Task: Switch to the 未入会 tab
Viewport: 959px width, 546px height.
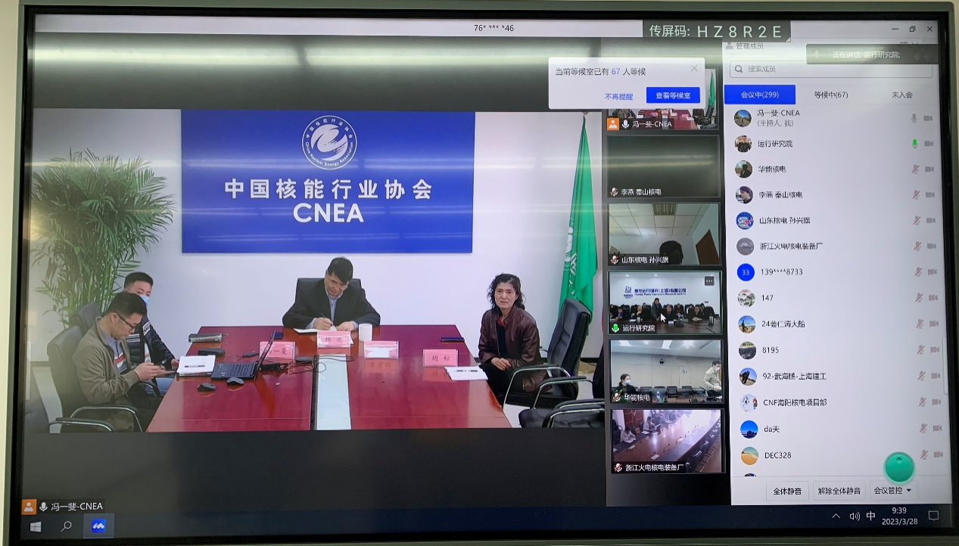Action: coord(901,95)
